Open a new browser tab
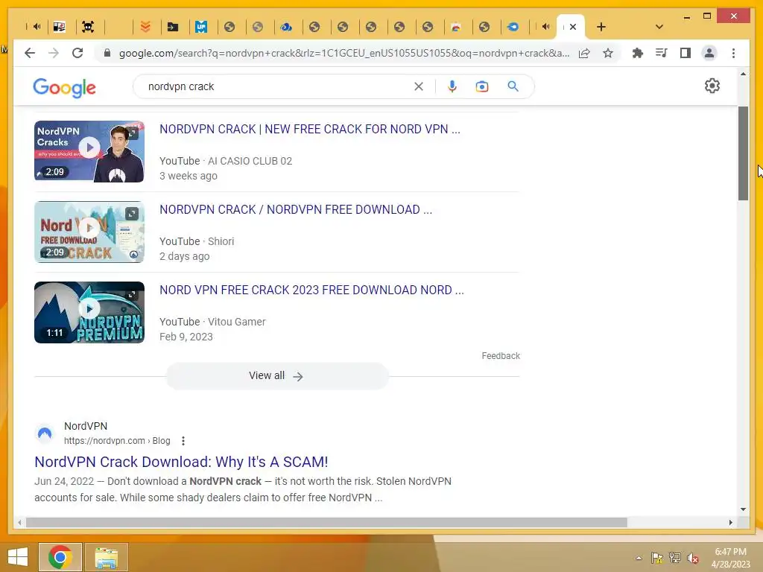This screenshot has width=763, height=572. 601,27
